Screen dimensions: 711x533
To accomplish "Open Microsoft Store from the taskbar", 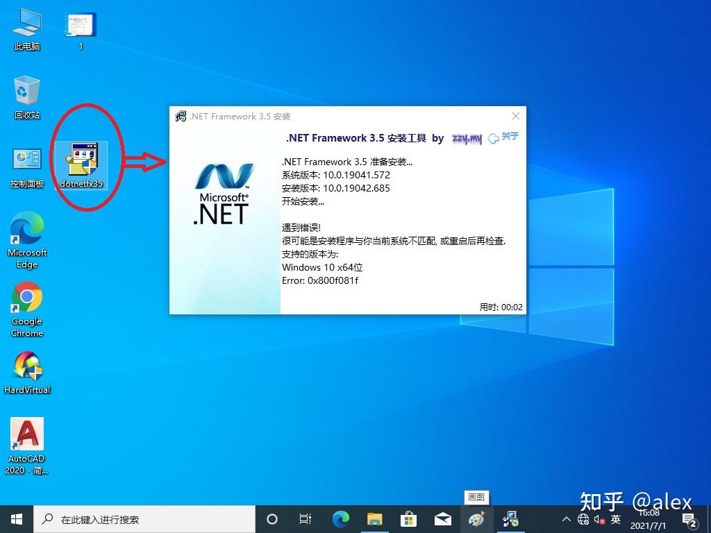I will click(408, 519).
